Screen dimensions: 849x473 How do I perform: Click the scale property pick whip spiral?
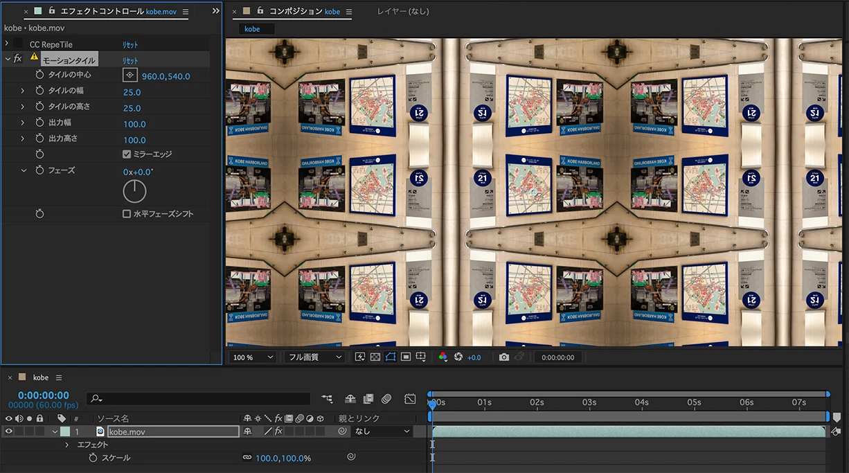(351, 457)
